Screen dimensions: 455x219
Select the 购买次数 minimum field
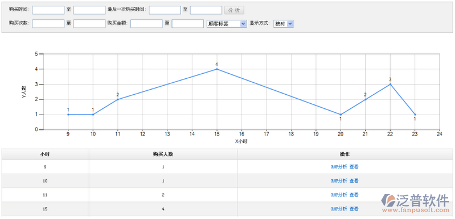tap(48, 24)
